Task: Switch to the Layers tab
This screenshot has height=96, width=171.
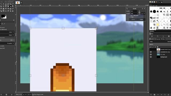Action: pos(152,39)
